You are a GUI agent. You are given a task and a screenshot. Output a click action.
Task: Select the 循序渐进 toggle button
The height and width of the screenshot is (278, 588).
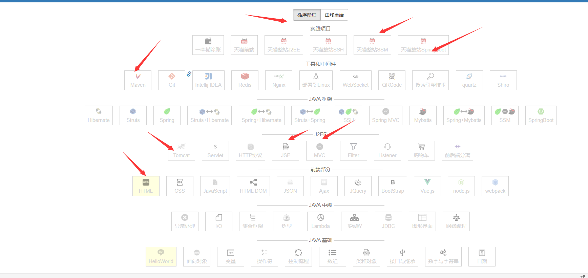307,15
